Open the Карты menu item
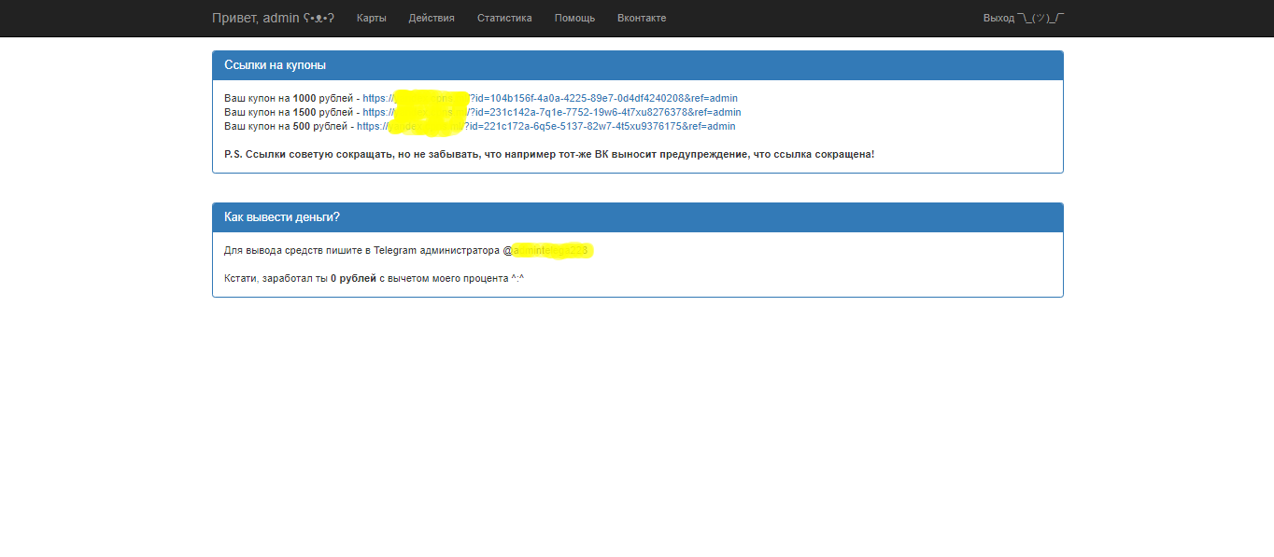The image size is (1274, 557). click(371, 18)
